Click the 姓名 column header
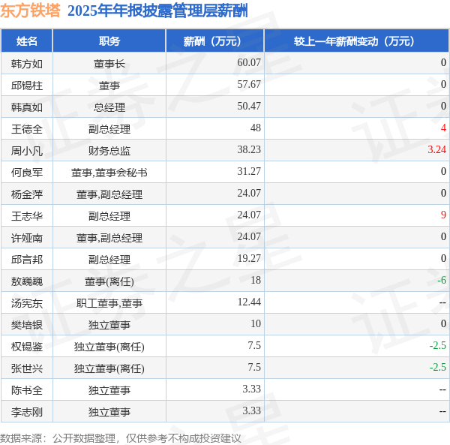Image resolution: width=450 pixels, height=445 pixels. point(27,41)
